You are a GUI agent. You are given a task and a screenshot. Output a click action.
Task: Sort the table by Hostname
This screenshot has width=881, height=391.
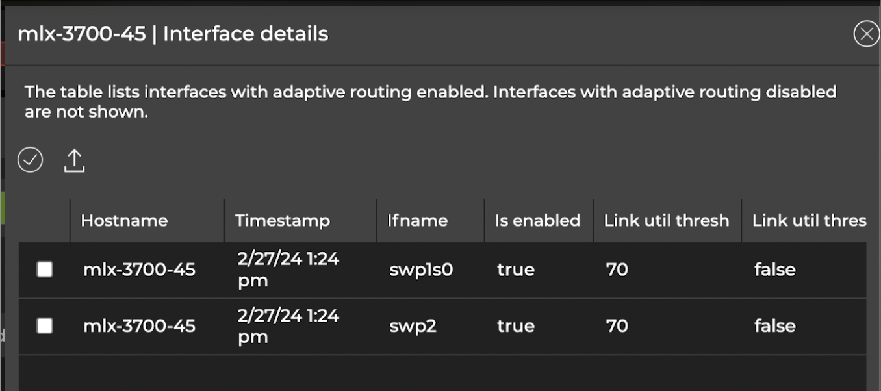pos(123,221)
